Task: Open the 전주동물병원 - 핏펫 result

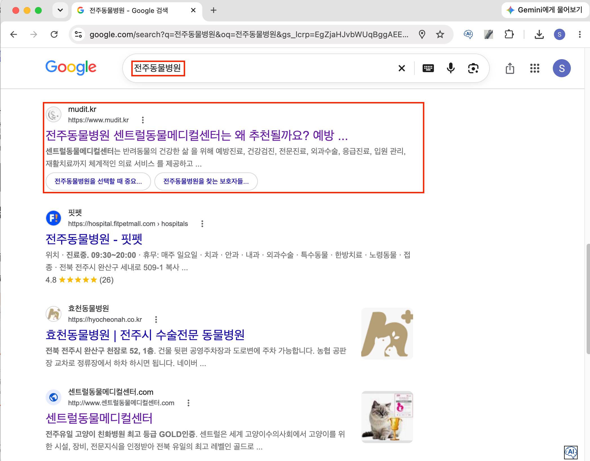Action: coord(94,239)
